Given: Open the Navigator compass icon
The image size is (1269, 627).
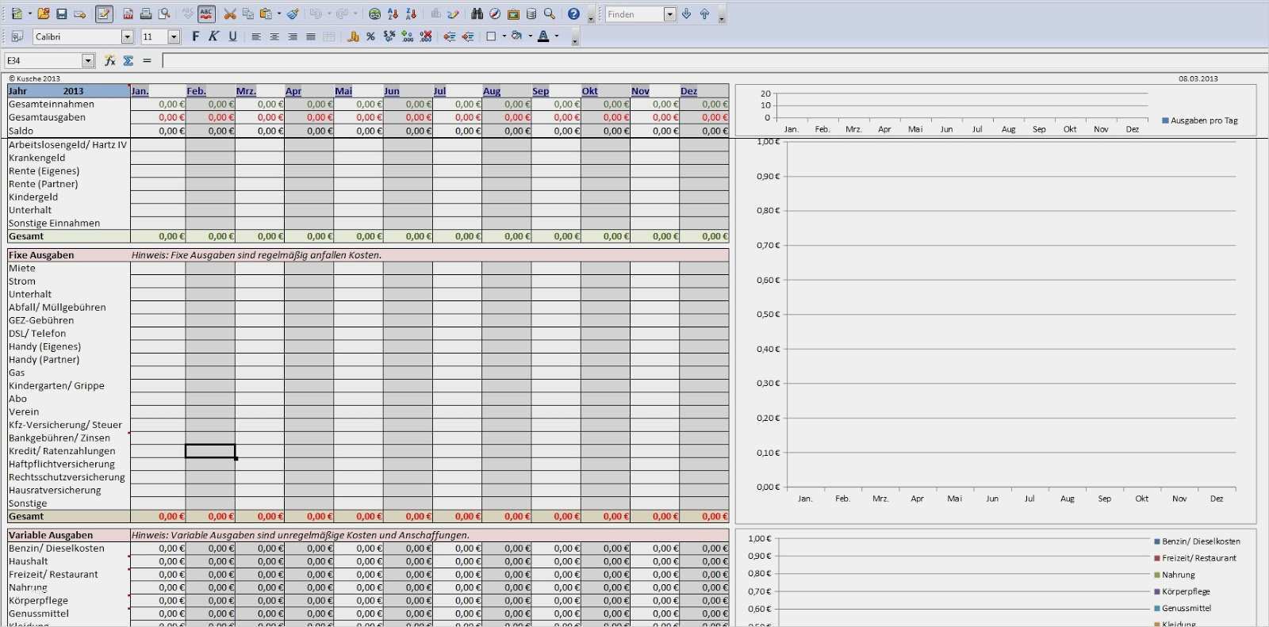Looking at the screenshot, I should pyautogui.click(x=495, y=14).
